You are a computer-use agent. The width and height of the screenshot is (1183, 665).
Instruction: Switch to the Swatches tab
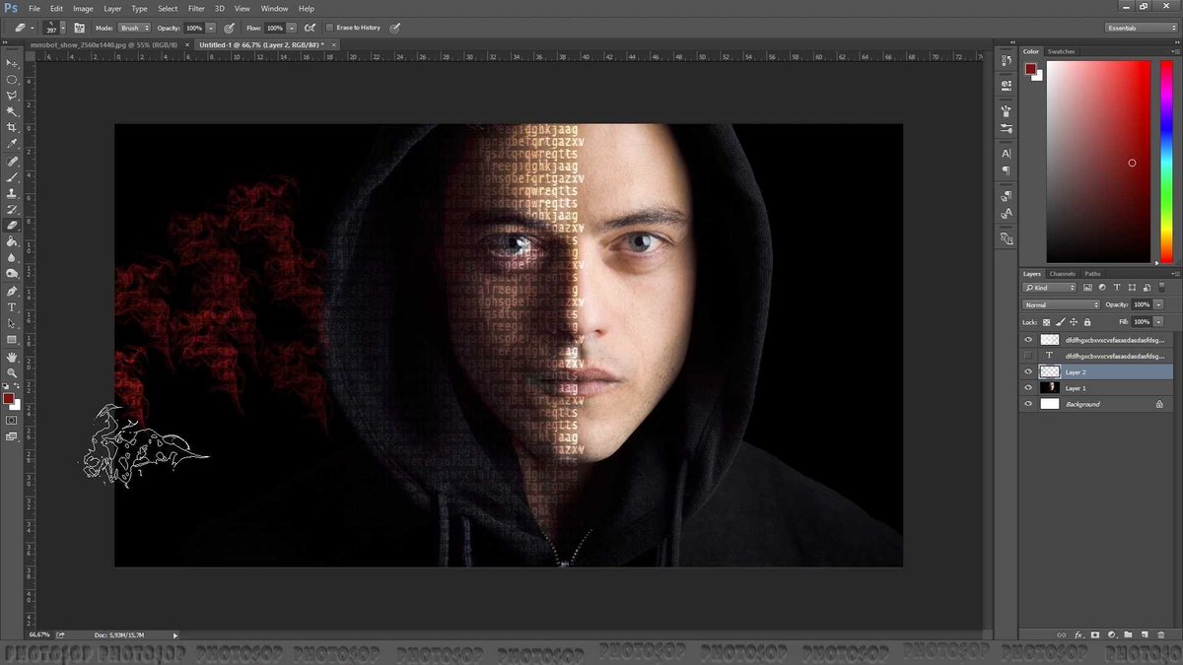pyautogui.click(x=1061, y=51)
